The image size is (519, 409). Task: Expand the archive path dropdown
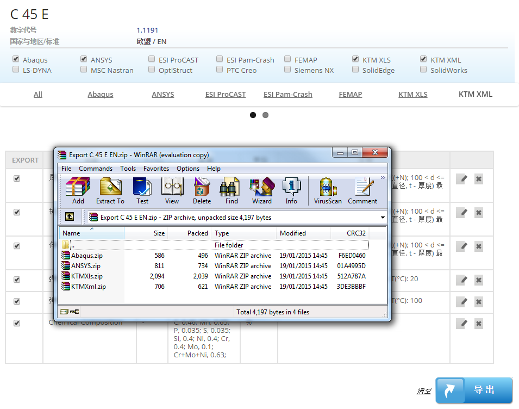pyautogui.click(x=383, y=218)
